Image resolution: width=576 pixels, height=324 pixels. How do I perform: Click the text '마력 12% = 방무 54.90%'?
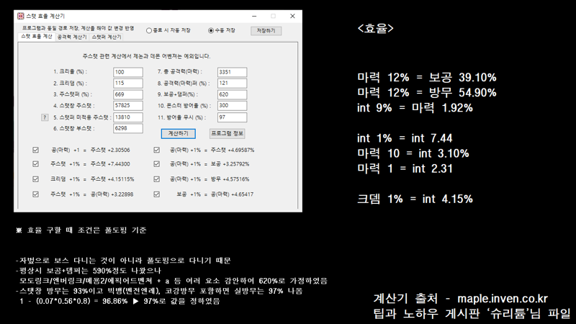coord(427,93)
